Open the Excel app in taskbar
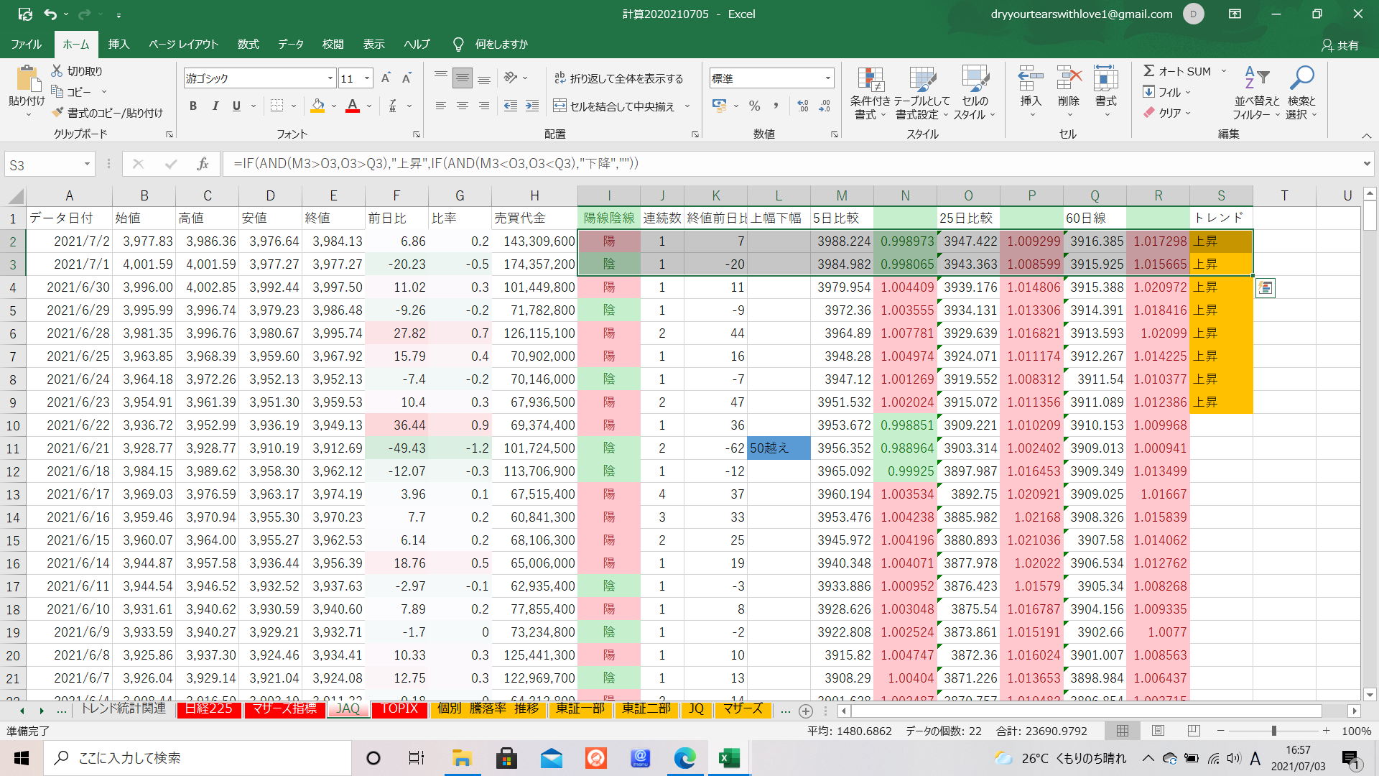 tap(729, 758)
